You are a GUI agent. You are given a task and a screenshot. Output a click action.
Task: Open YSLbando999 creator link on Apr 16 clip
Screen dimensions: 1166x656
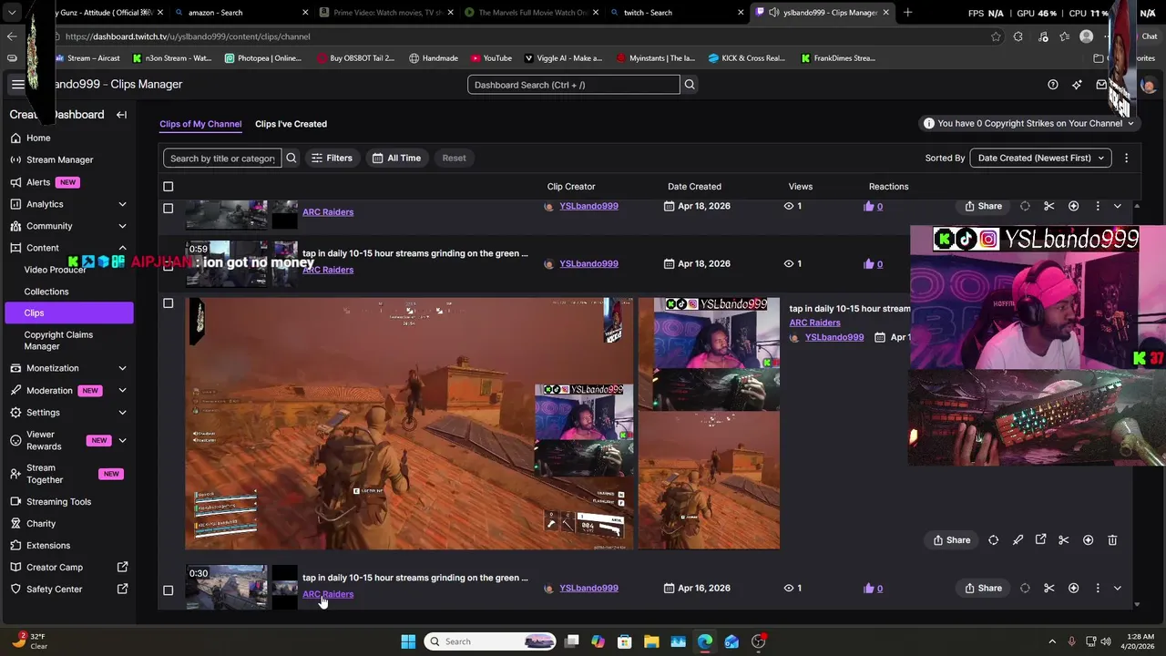pyautogui.click(x=588, y=589)
